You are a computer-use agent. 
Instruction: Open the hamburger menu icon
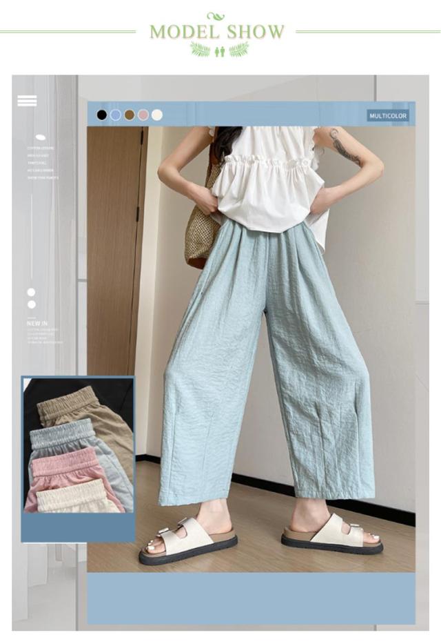click(27, 101)
